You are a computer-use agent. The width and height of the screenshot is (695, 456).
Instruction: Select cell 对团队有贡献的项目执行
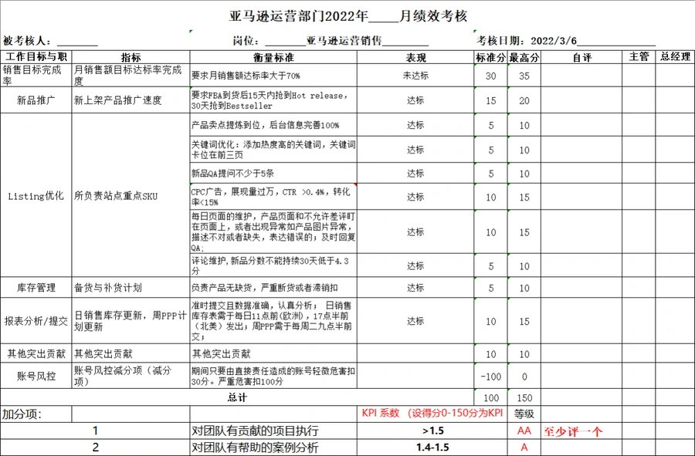click(x=273, y=431)
